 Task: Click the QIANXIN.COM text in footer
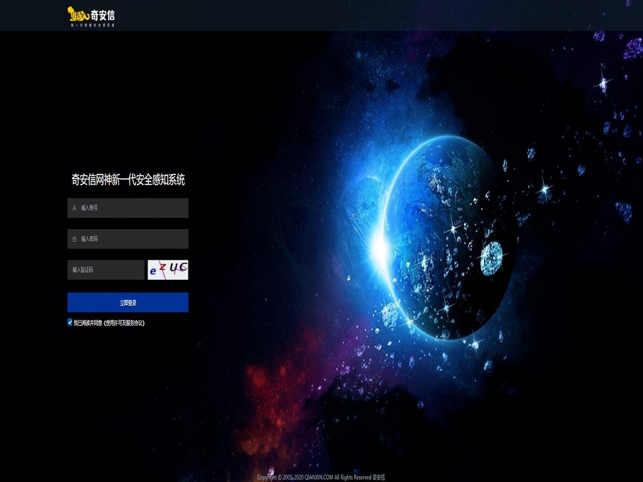click(318, 478)
